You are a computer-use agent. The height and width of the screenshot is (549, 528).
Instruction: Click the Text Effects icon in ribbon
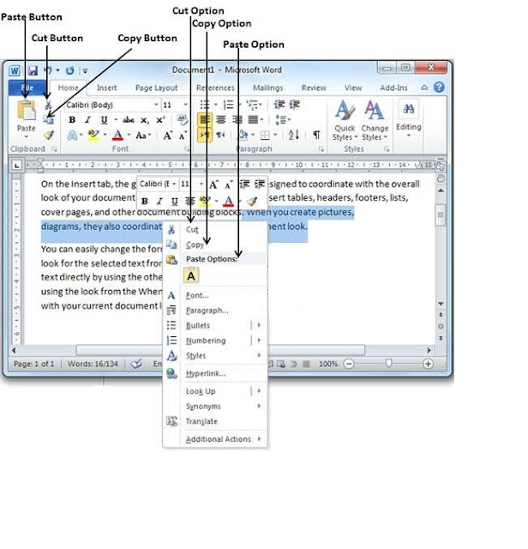pos(72,136)
